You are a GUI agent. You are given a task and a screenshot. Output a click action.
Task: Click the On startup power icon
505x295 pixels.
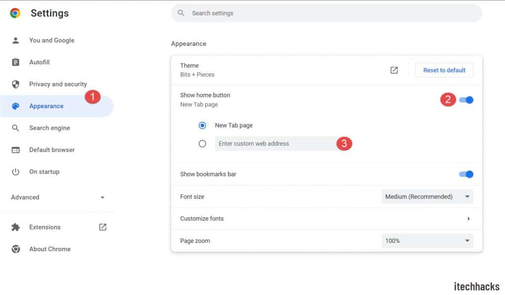point(16,172)
